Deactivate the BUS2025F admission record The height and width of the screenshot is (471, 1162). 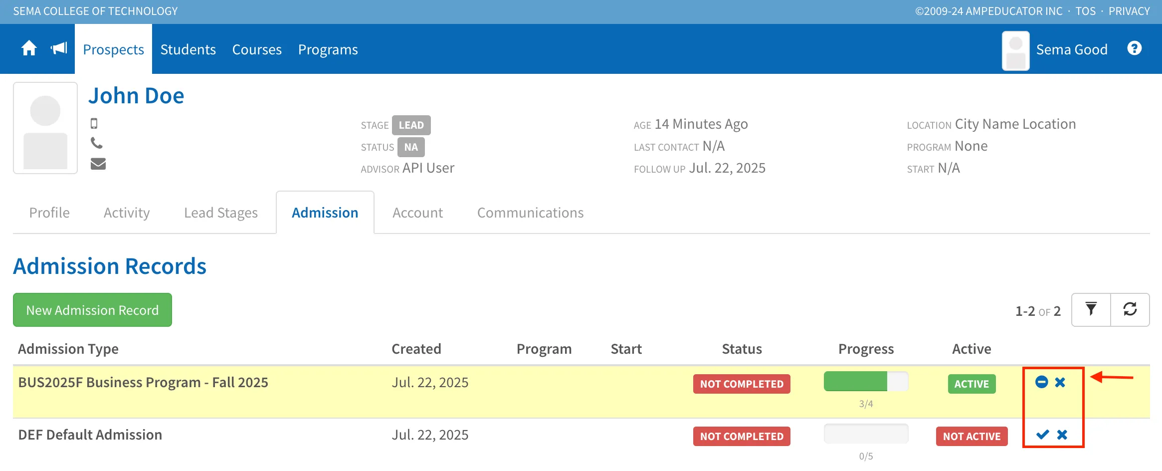click(x=1041, y=382)
